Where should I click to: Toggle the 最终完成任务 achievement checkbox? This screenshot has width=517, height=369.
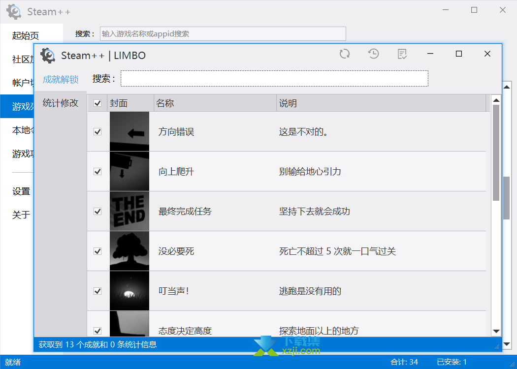[97, 212]
